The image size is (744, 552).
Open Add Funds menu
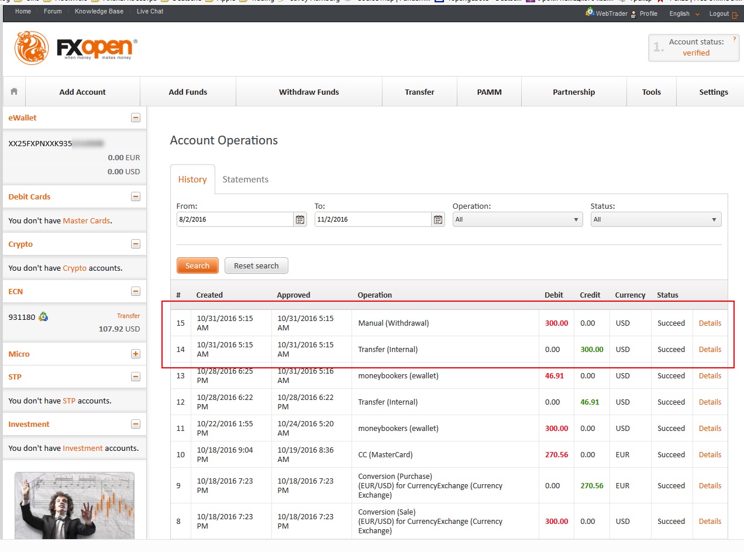[188, 92]
